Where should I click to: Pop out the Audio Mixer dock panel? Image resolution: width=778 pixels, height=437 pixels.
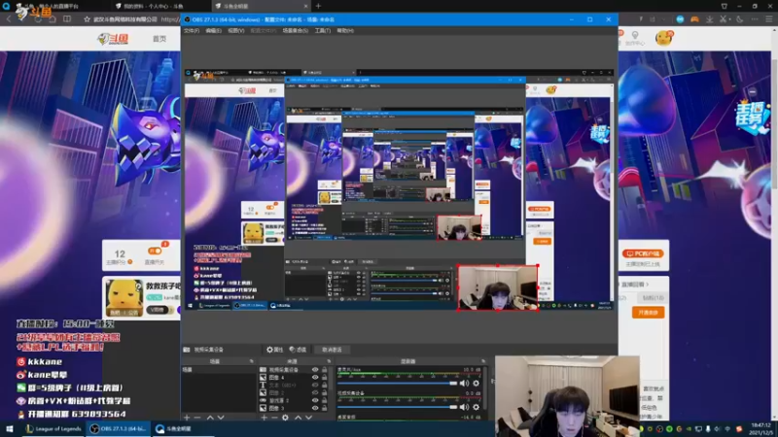(483, 361)
